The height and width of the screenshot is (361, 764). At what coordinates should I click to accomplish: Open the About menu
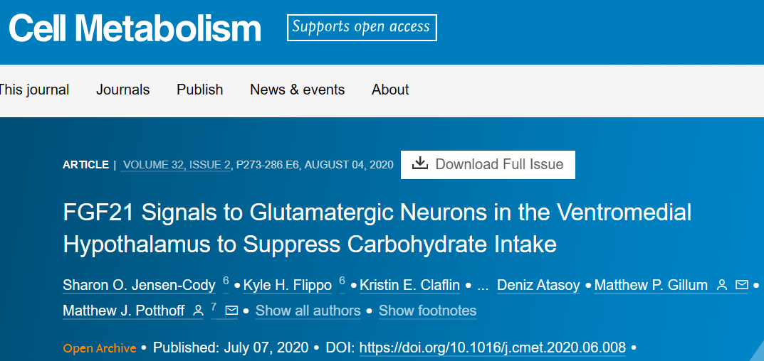[390, 90]
